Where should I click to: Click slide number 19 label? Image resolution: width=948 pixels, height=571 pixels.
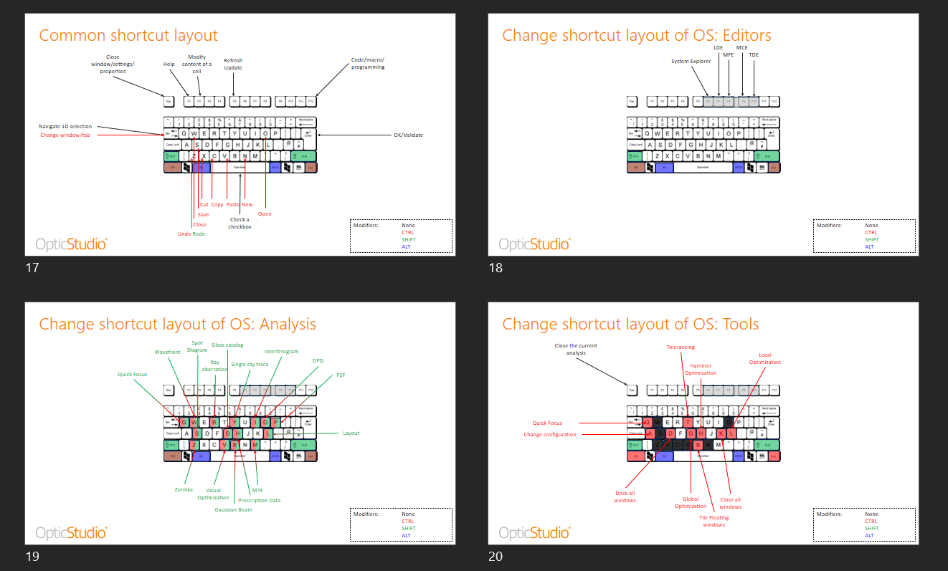click(32, 557)
